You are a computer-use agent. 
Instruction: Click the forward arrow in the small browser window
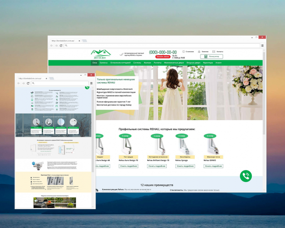(x=23, y=83)
